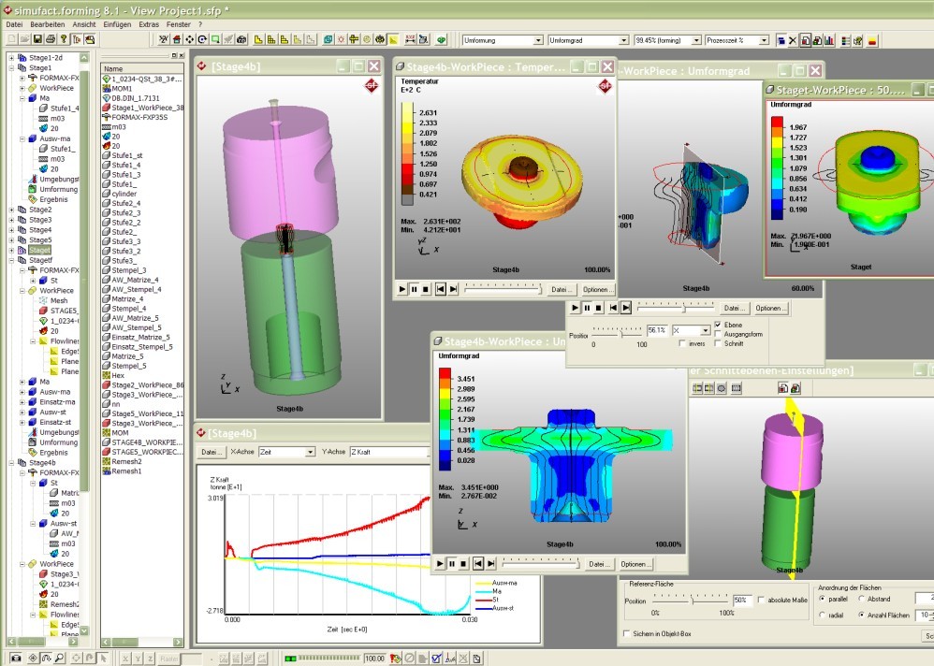Image resolution: width=934 pixels, height=666 pixels.
Task: Click stop button in bottom Umformgrad window
Action: click(463, 564)
